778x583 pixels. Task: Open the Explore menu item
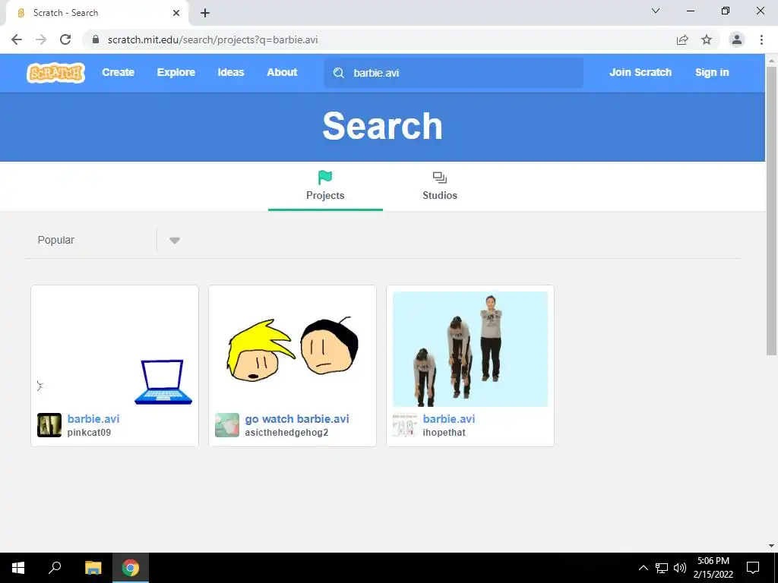click(x=176, y=72)
